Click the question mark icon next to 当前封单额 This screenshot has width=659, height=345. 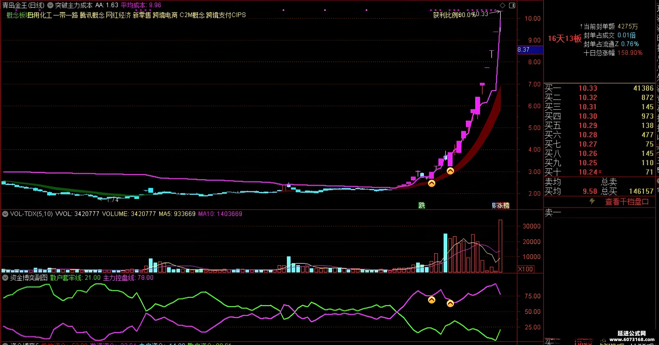tap(581, 26)
